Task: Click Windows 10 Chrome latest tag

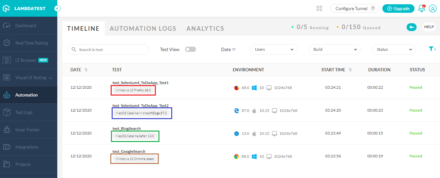Action: click(x=135, y=159)
